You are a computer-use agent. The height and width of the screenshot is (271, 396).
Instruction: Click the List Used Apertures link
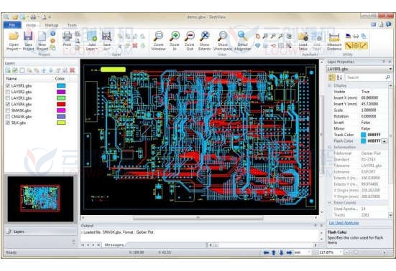344,223
